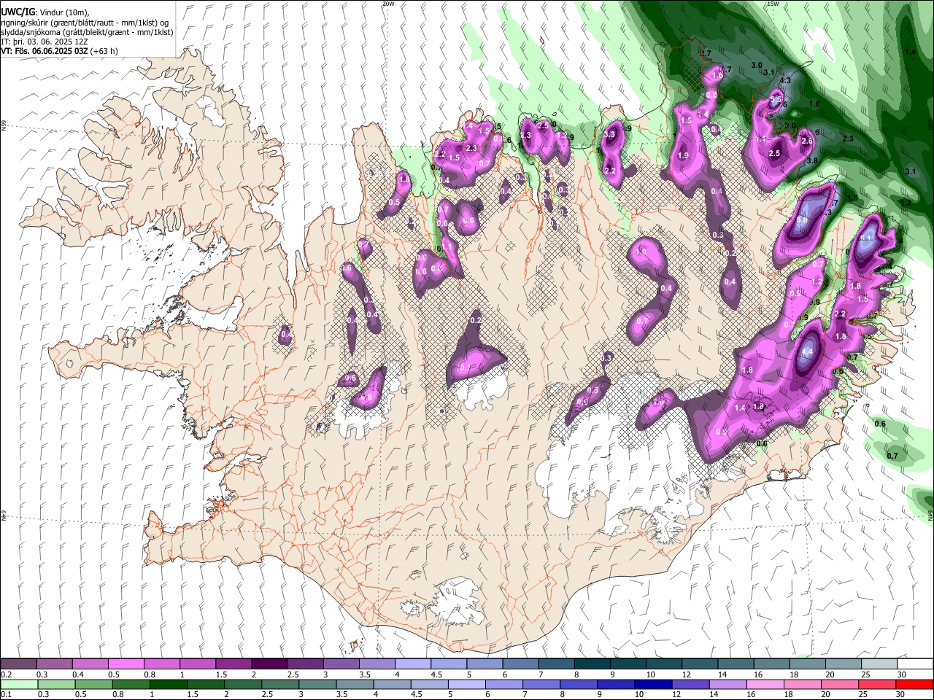
Task: Select the darkest green 1 mm rain legend swatch
Action: coord(168,685)
